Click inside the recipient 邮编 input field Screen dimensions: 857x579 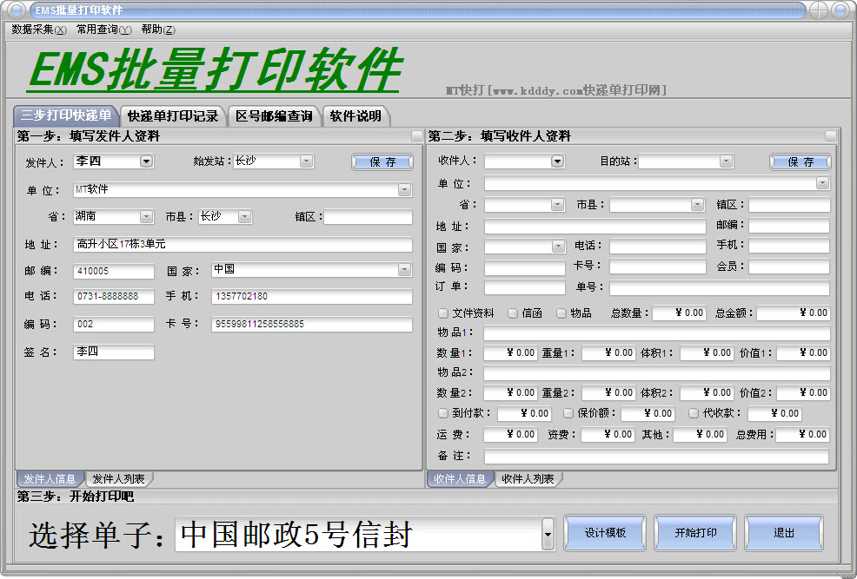pyautogui.click(x=787, y=225)
